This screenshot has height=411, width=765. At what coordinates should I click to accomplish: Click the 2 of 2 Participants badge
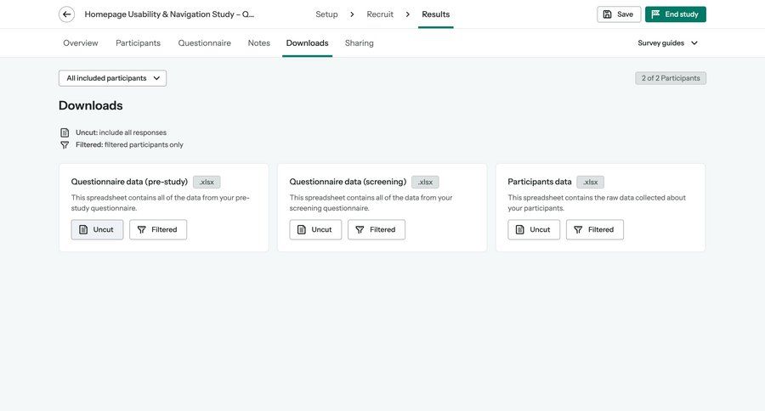[671, 78]
